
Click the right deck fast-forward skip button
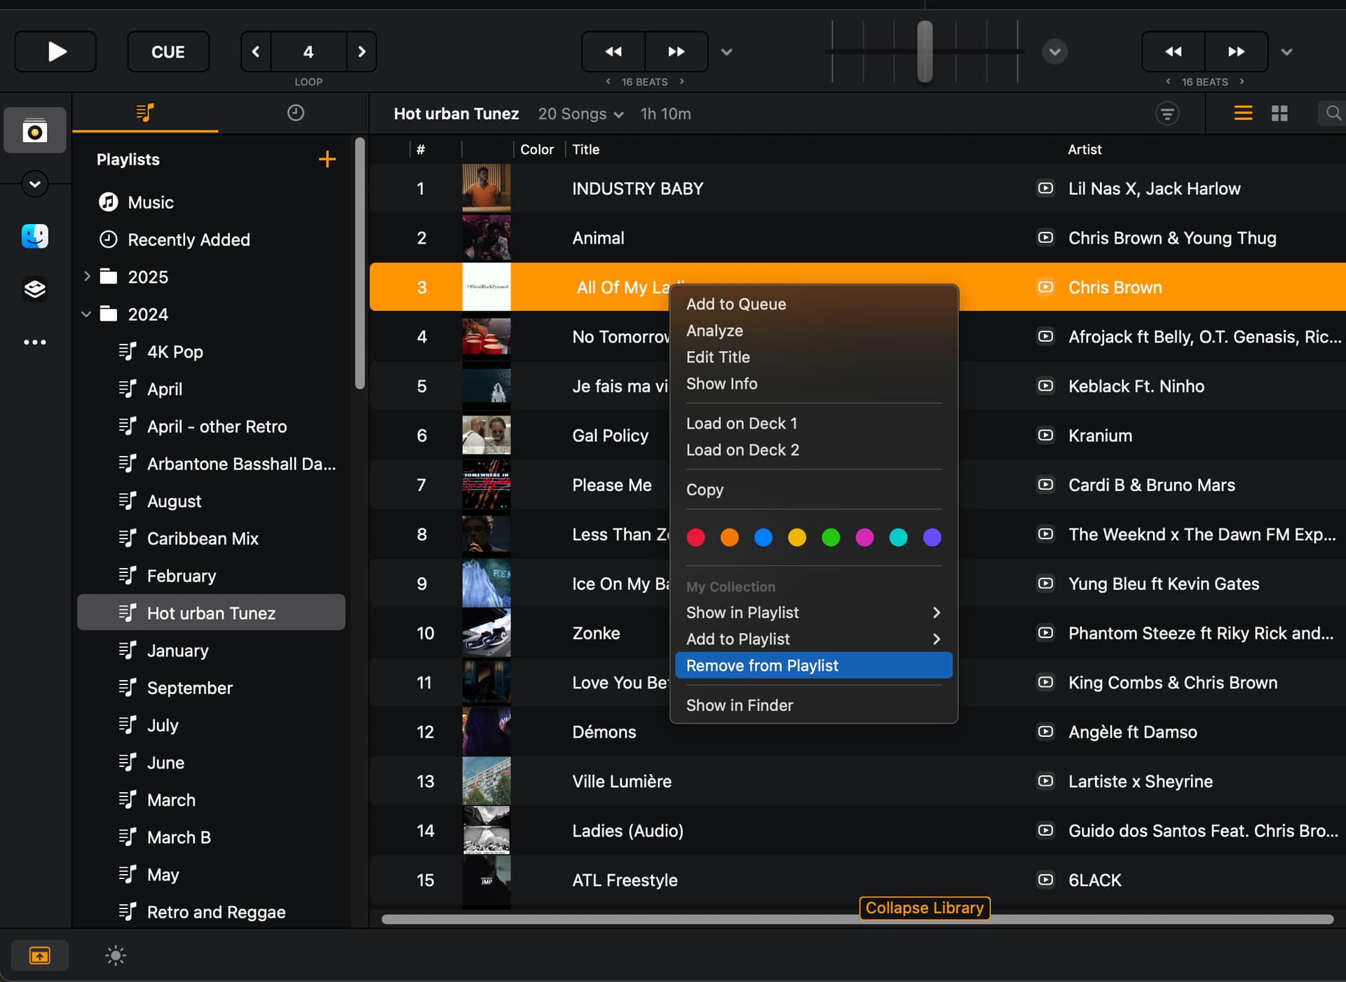(x=1237, y=51)
